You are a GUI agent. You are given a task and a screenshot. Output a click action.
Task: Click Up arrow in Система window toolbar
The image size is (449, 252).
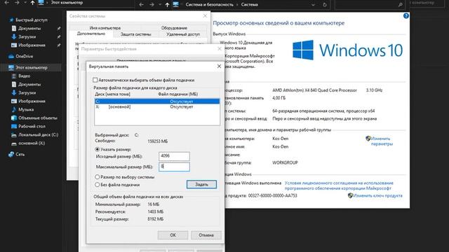[x=167, y=5]
